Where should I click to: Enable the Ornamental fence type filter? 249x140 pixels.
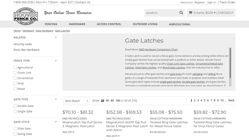point(15,78)
